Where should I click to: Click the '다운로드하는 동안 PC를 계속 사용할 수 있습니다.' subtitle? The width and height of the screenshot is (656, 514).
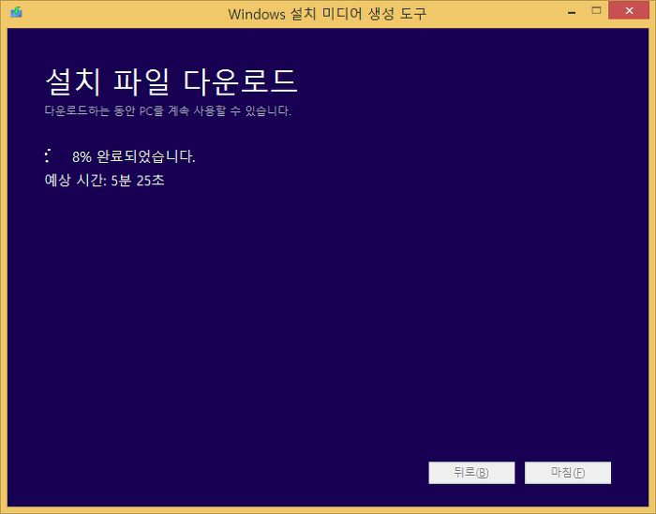coord(168,111)
